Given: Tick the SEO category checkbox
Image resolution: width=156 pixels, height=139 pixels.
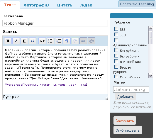Looking at the screenshot, I should pos(116,35).
